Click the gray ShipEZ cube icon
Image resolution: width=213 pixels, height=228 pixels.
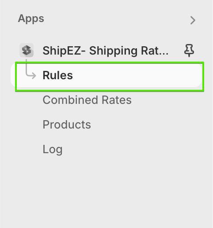click(x=27, y=50)
